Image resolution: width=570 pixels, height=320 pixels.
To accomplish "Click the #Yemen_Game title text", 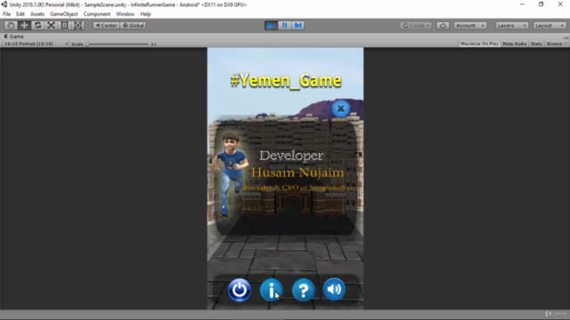I will pos(286,81).
